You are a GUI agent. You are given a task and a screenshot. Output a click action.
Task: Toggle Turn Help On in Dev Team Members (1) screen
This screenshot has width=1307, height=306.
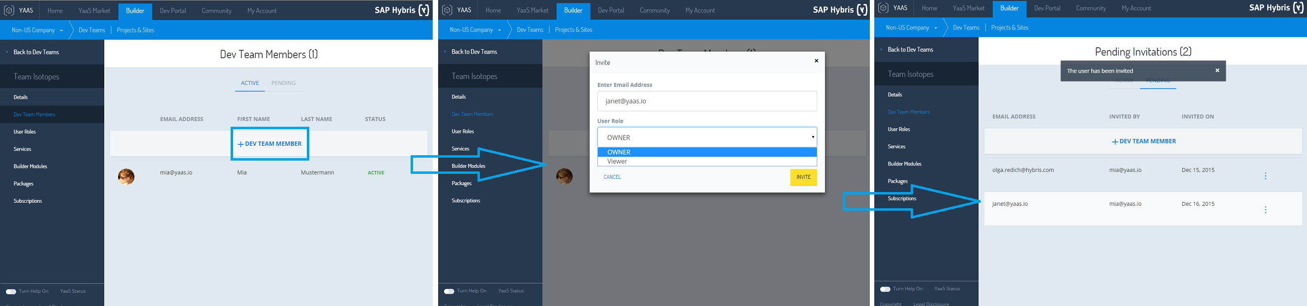[x=11, y=291]
